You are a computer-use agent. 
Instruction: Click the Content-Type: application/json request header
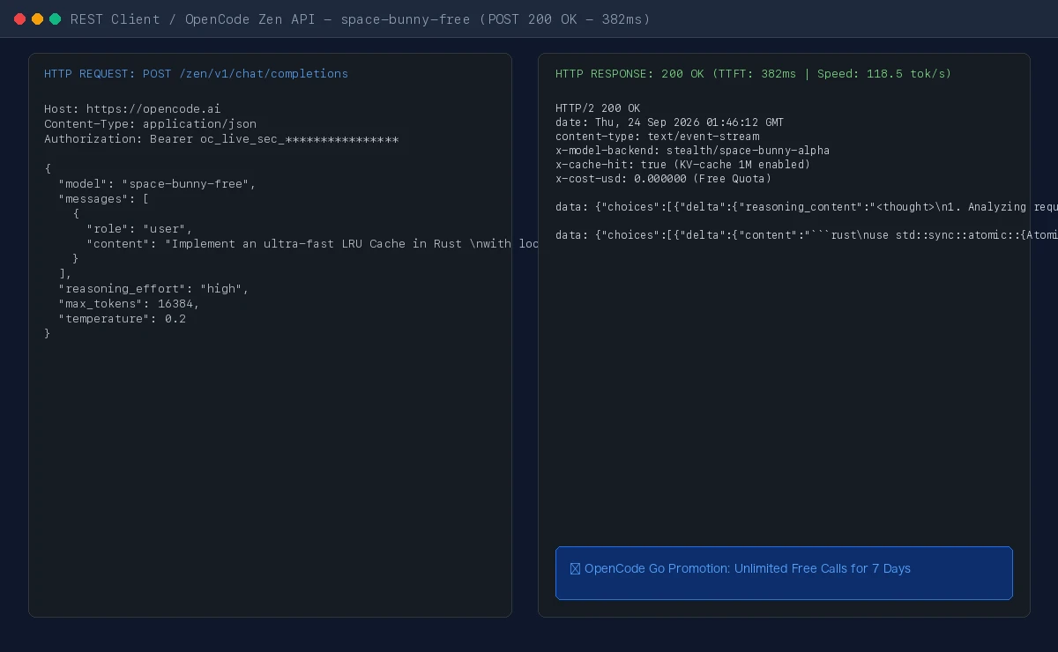click(x=150, y=124)
